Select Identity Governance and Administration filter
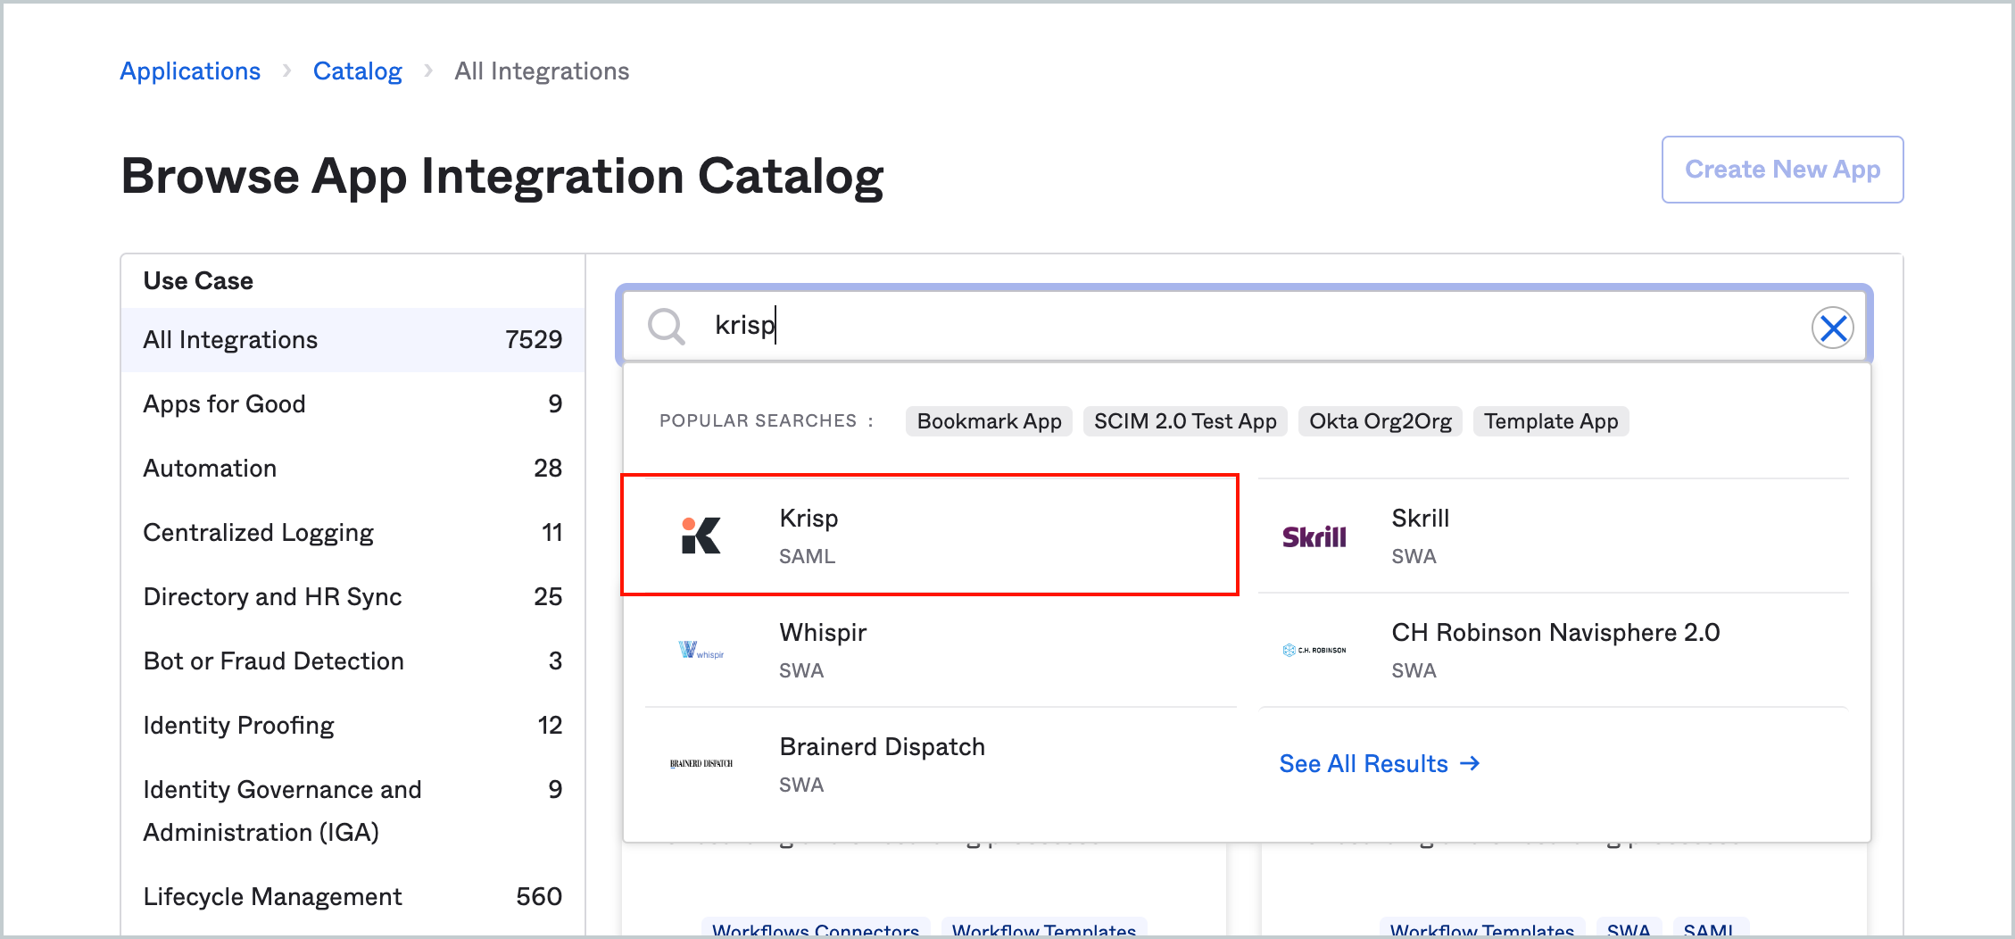Viewport: 2015px width, 939px height. click(x=353, y=810)
